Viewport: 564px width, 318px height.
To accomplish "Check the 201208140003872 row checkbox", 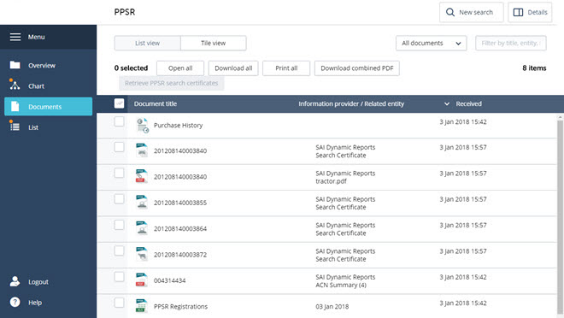I will click(119, 250).
